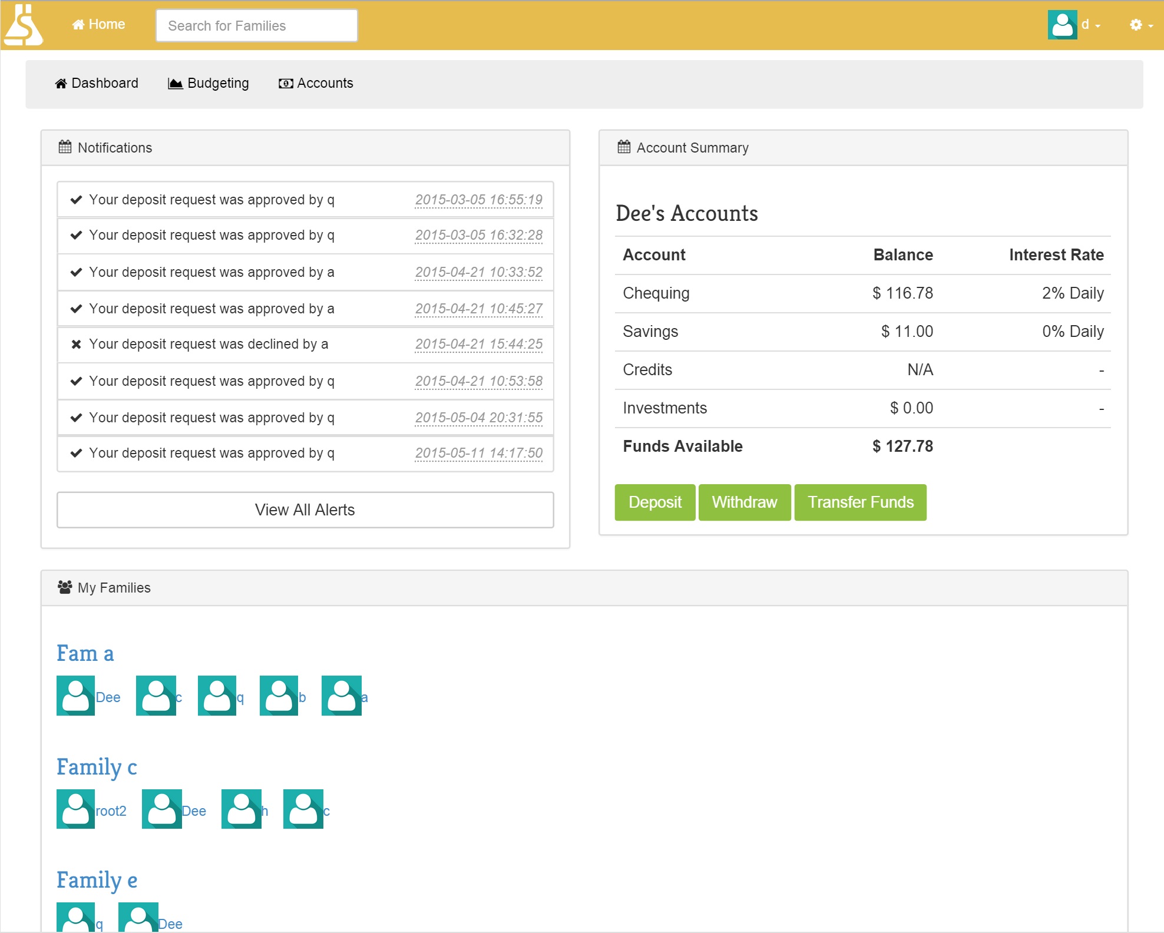Open the Accounts tab
The image size is (1164, 933).
coord(316,83)
